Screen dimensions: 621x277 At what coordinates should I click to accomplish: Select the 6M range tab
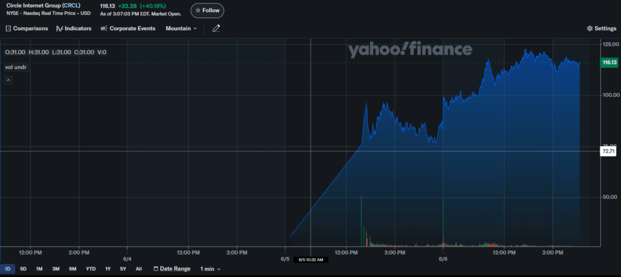pos(73,269)
